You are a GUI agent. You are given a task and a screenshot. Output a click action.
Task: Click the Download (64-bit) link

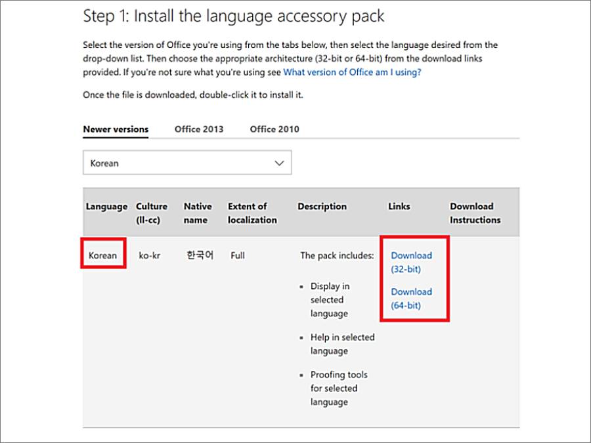tap(411, 299)
